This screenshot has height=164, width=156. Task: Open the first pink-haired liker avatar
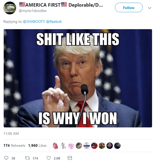coord(56,146)
